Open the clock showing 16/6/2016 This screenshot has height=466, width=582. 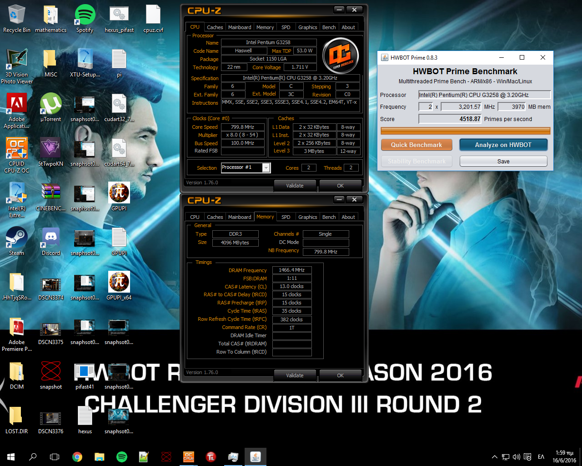coord(564,457)
